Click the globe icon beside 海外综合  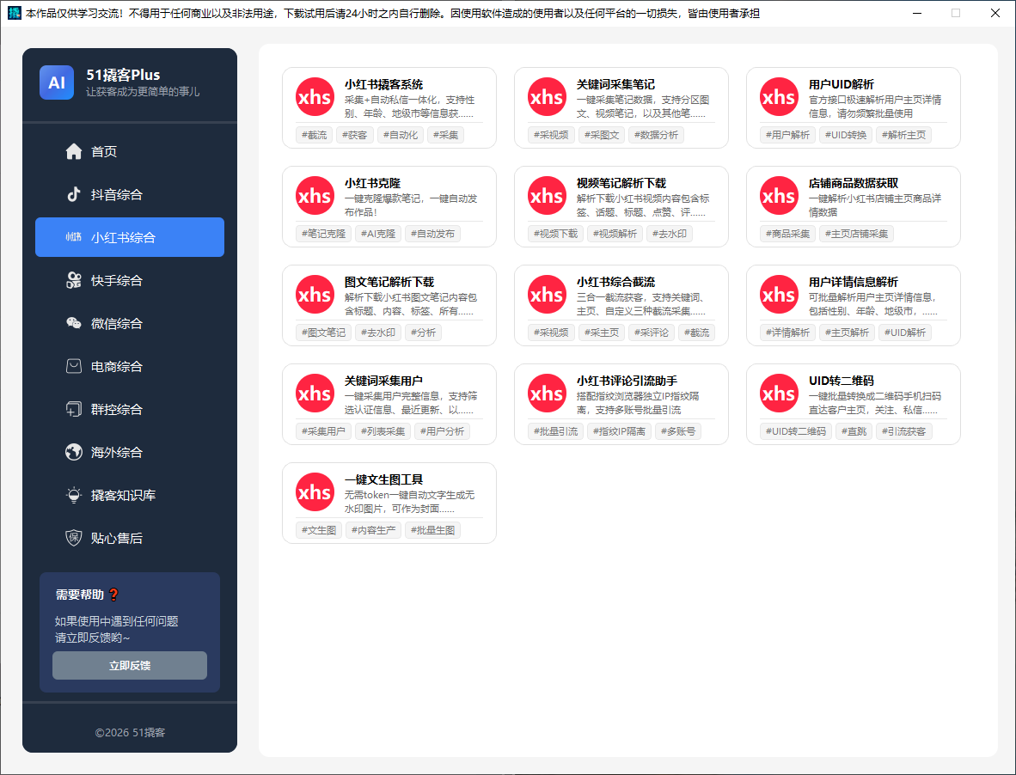point(74,452)
